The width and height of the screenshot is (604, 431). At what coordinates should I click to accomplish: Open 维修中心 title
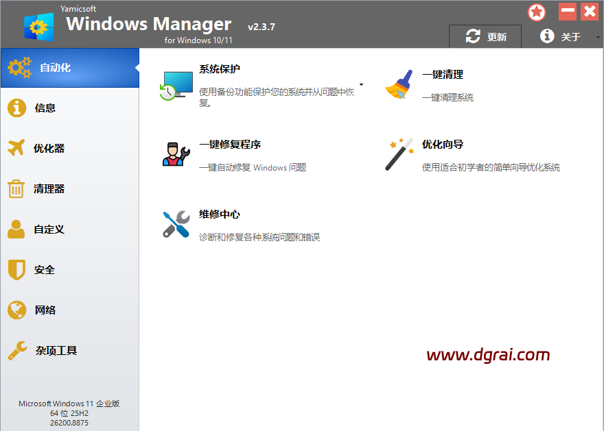[x=220, y=214]
